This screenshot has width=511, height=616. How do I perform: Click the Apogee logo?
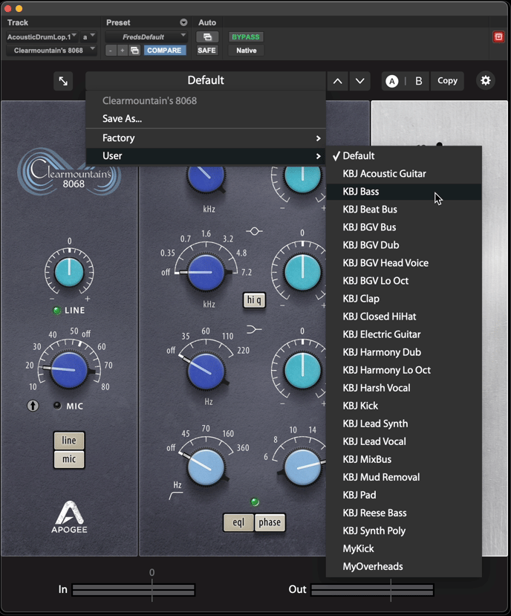click(x=69, y=517)
